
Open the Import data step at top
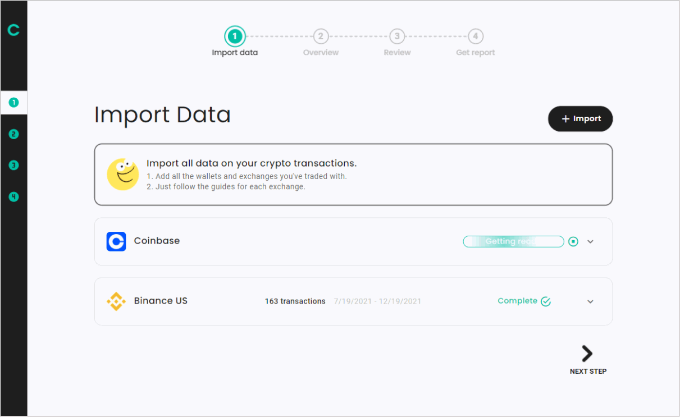tap(235, 36)
